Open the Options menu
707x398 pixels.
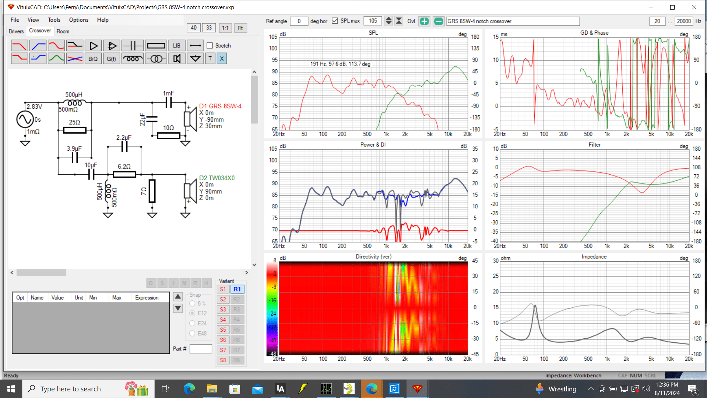tap(78, 20)
